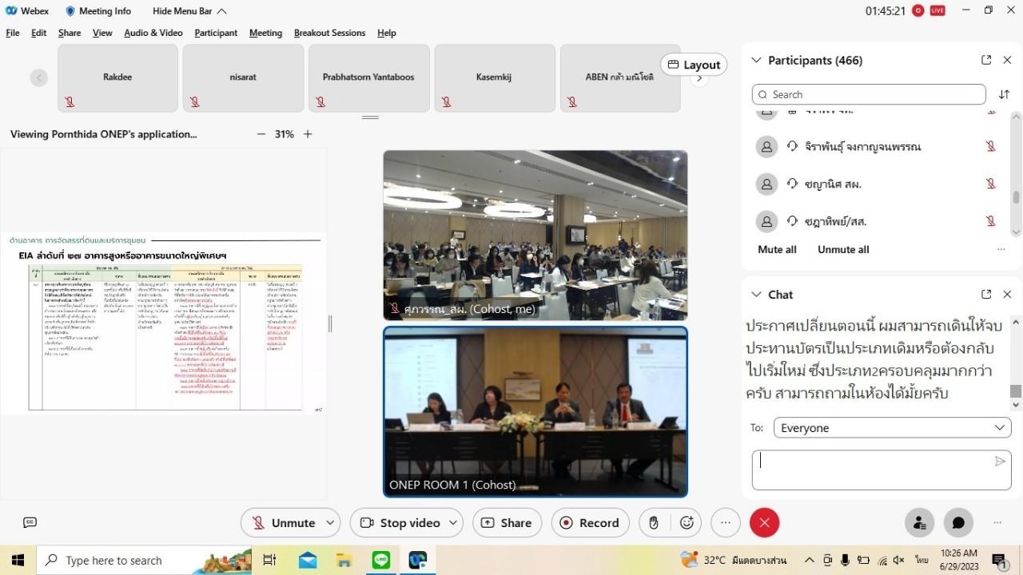Click the Layout button
The width and height of the screenshot is (1023, 575).
click(x=694, y=65)
